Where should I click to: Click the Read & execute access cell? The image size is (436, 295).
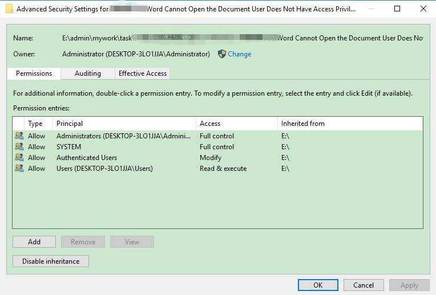point(223,169)
